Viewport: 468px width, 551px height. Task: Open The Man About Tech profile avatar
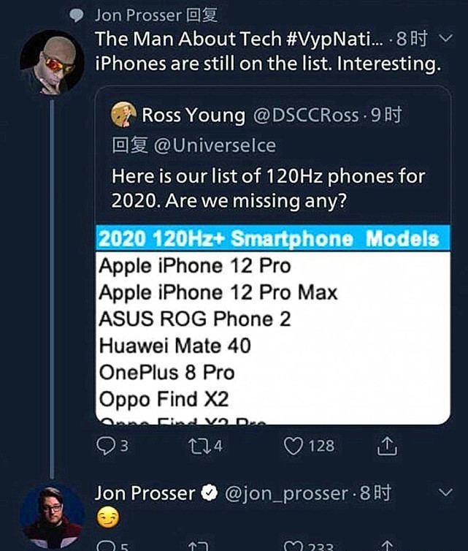[x=52, y=61]
